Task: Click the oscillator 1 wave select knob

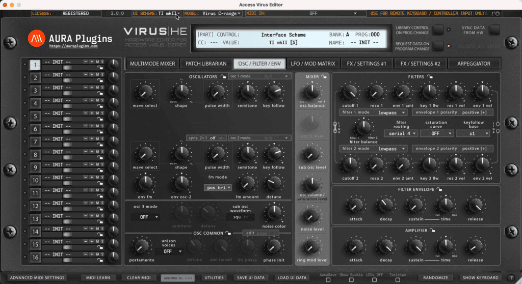Action: [145, 92]
